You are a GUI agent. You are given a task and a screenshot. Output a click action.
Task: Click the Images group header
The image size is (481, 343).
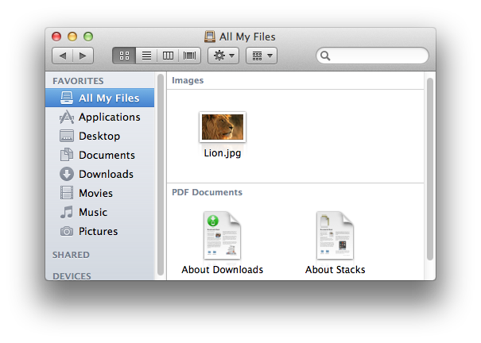click(188, 80)
